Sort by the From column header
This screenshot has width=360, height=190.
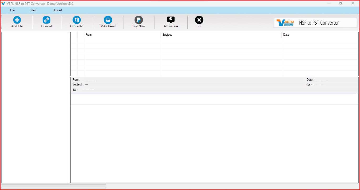[122, 35]
